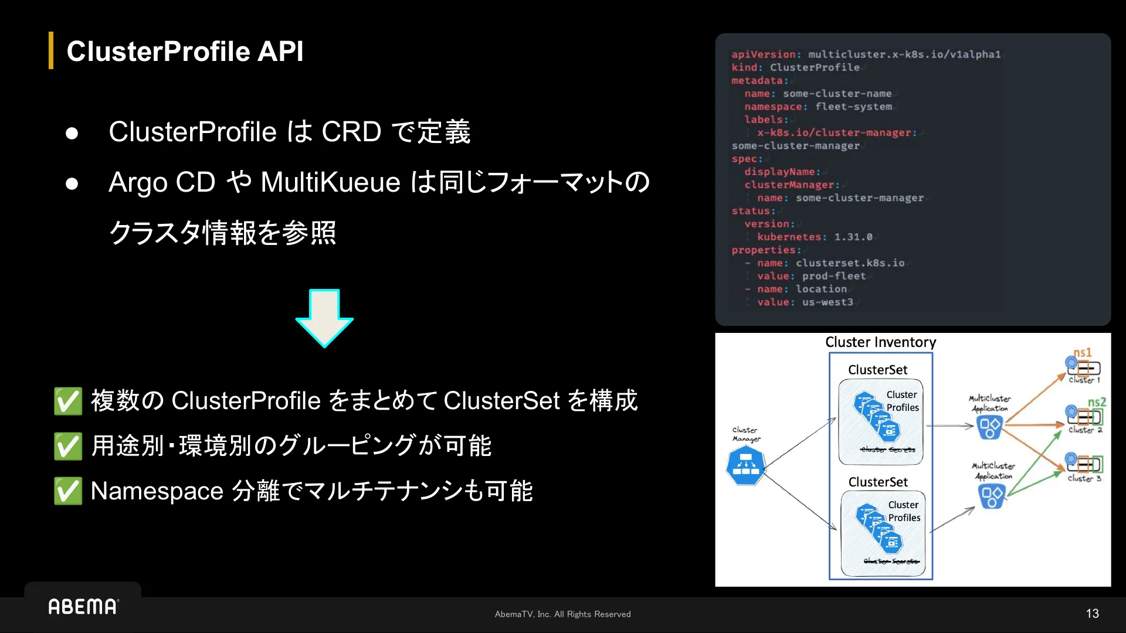Click the Cluster 3 icon
This screenshot has height=633, width=1126.
click(x=1084, y=464)
